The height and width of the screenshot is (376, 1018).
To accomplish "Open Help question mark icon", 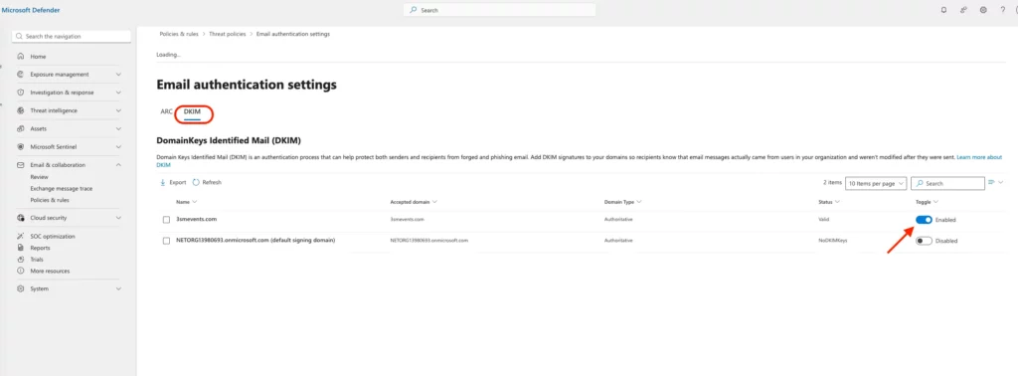I will [1002, 10].
